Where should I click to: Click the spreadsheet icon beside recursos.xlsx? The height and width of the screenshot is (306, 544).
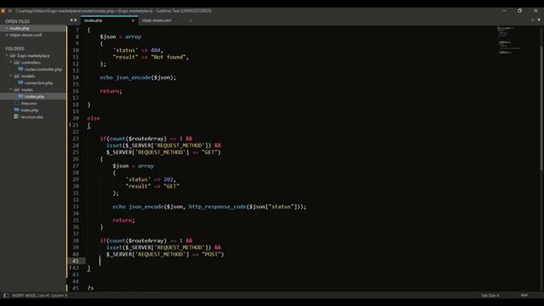(16, 117)
